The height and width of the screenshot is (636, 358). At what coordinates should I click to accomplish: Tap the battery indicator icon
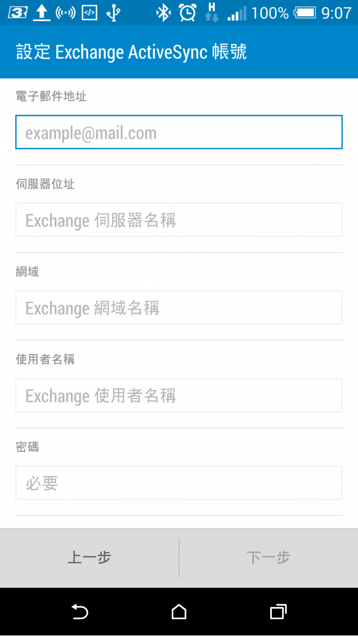304,13
